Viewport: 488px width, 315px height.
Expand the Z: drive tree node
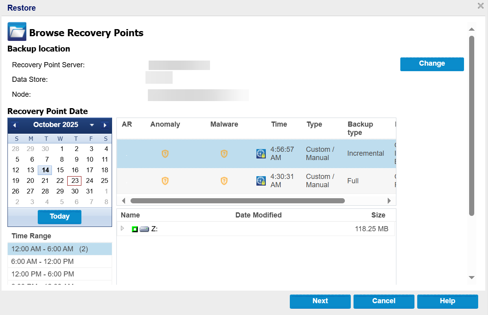pos(123,228)
